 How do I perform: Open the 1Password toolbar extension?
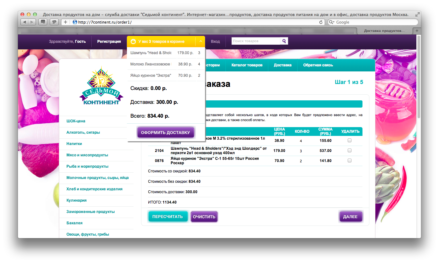(54, 22)
